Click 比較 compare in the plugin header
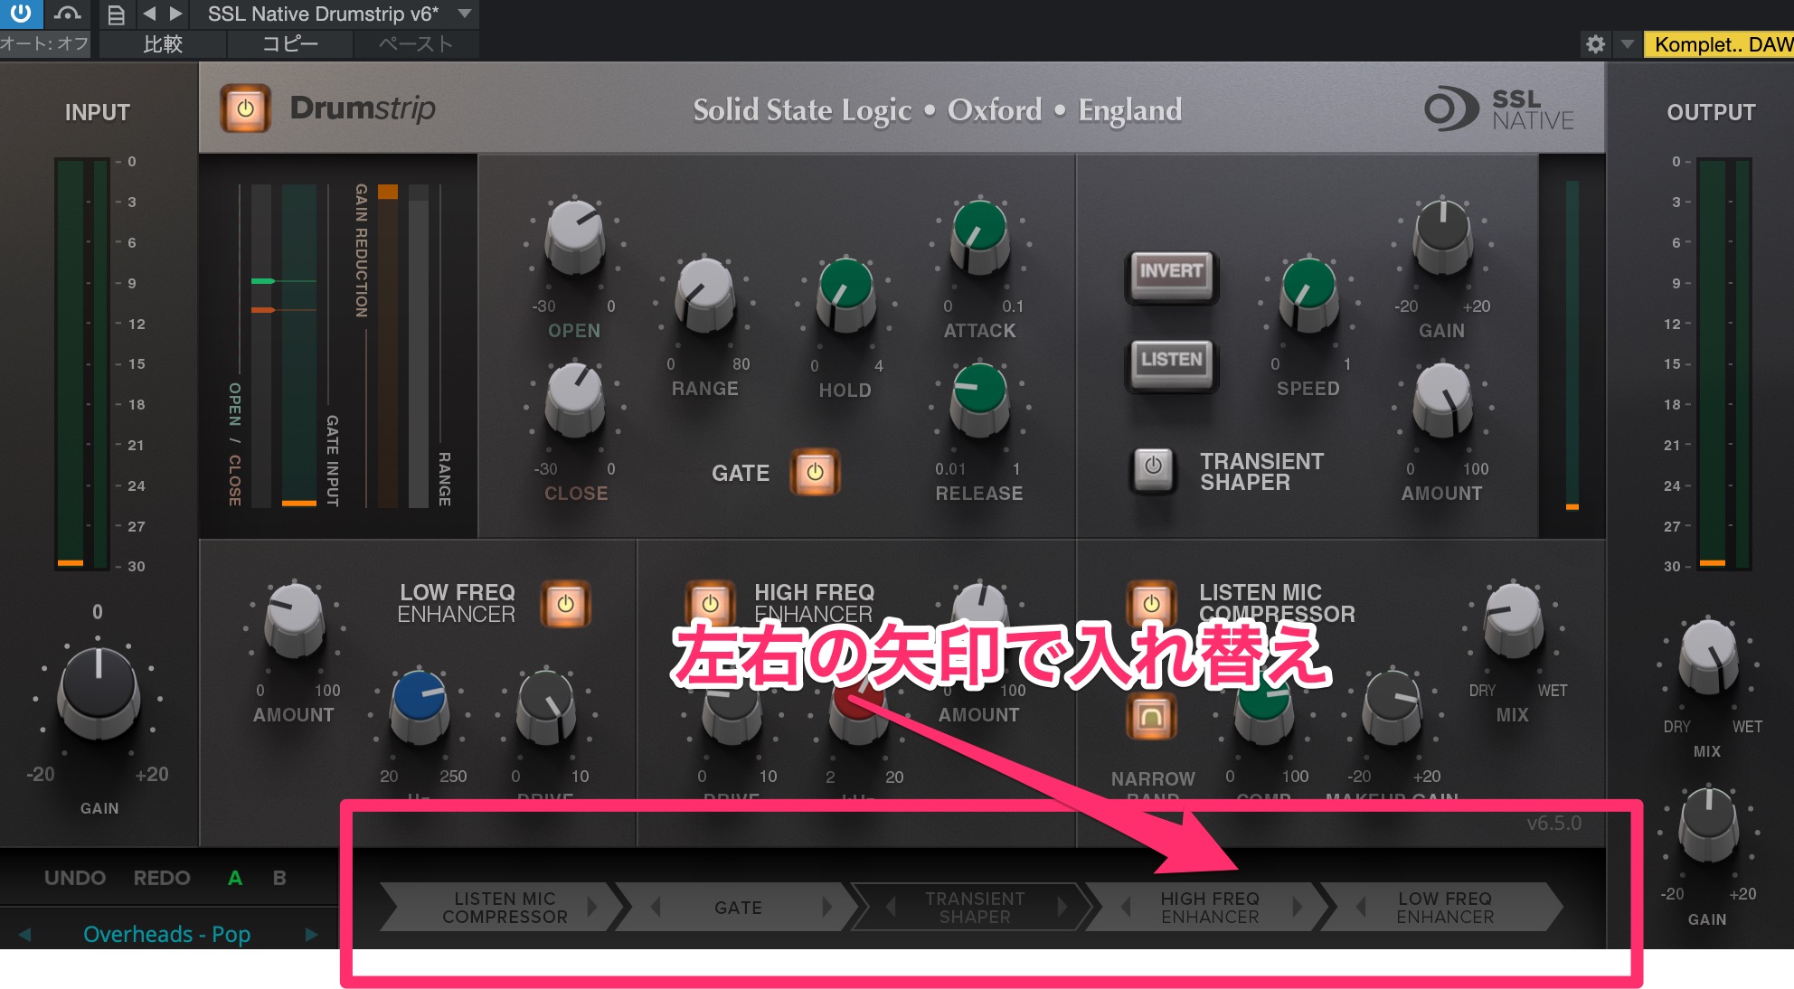The image size is (1794, 989). click(163, 44)
